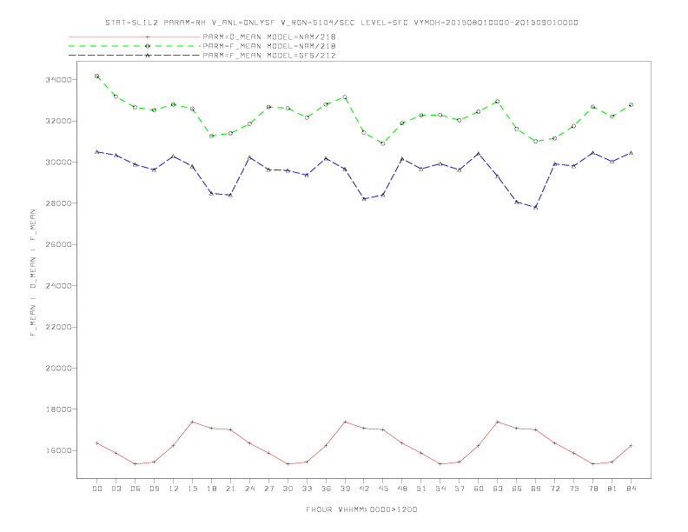
Task: Click y-axis tick label 30000
Action: pyautogui.click(x=58, y=163)
